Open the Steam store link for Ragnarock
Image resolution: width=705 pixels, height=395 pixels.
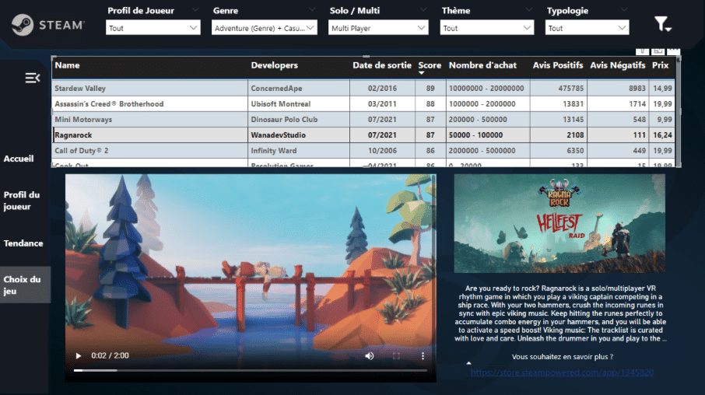(x=562, y=372)
